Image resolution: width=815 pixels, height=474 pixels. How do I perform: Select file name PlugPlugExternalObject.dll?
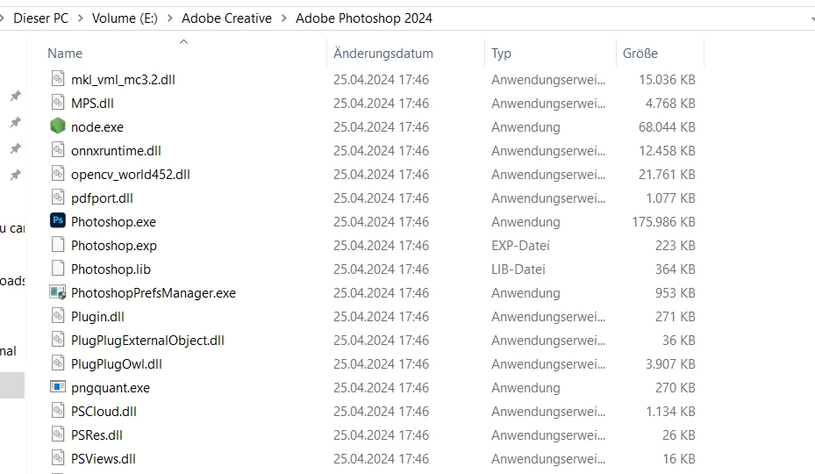[x=147, y=341]
